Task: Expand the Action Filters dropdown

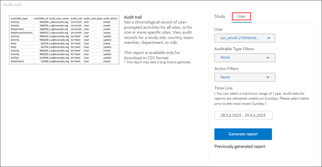Action: click(x=245, y=77)
